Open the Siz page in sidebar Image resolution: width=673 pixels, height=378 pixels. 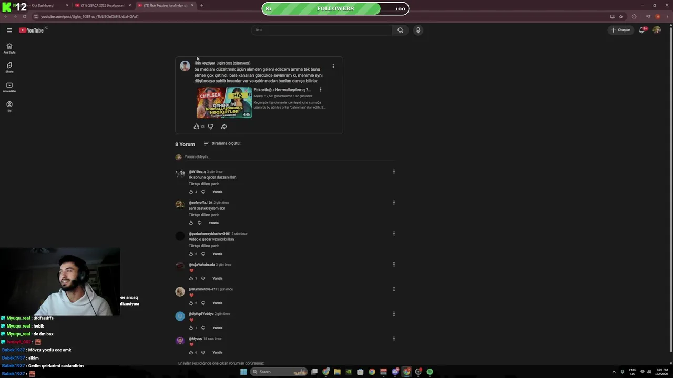[x=9, y=106]
